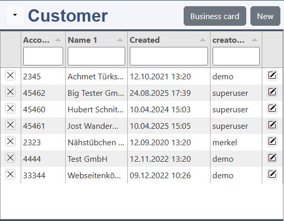Click the Account filter text box
The height and width of the screenshot is (221, 284).
43,56
